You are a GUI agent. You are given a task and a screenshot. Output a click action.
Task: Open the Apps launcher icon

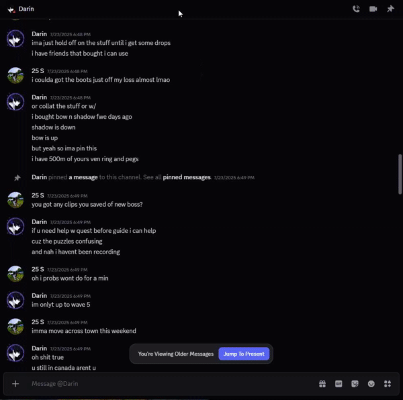pos(388,384)
